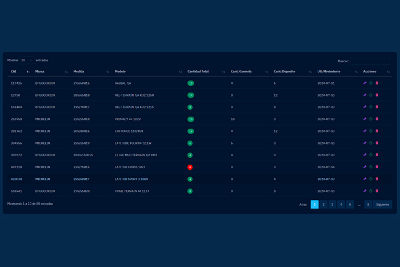Sort by Cant. Gomeria column header
The image size is (400, 267).
point(249,71)
